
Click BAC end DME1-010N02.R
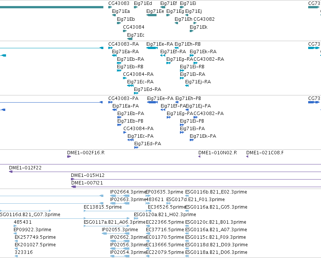(x=217, y=153)
